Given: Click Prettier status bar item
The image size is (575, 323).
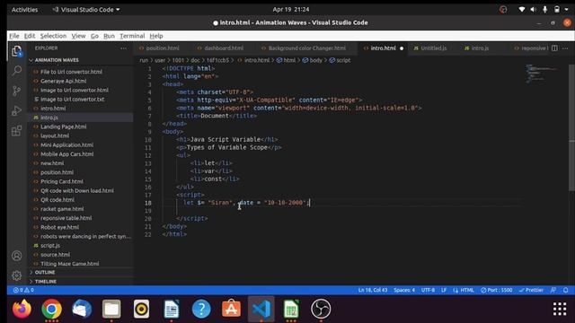Looking at the screenshot, I should [531, 290].
